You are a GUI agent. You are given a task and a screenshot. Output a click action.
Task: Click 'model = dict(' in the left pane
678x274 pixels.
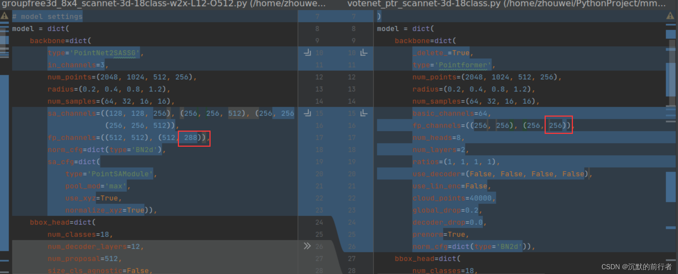[x=41, y=29]
